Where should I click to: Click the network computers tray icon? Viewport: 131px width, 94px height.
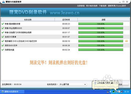(x=122, y=92)
